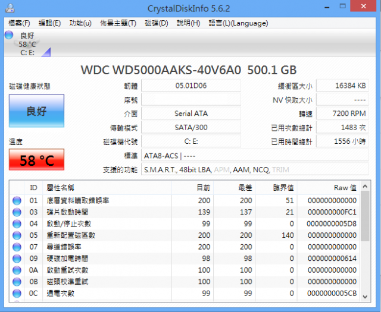Click the Raw 值 column header

(x=329, y=188)
